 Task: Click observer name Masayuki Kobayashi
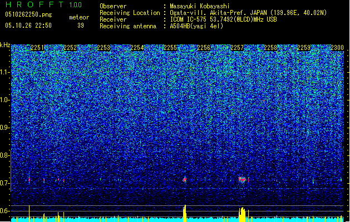pyautogui.click(x=200, y=6)
